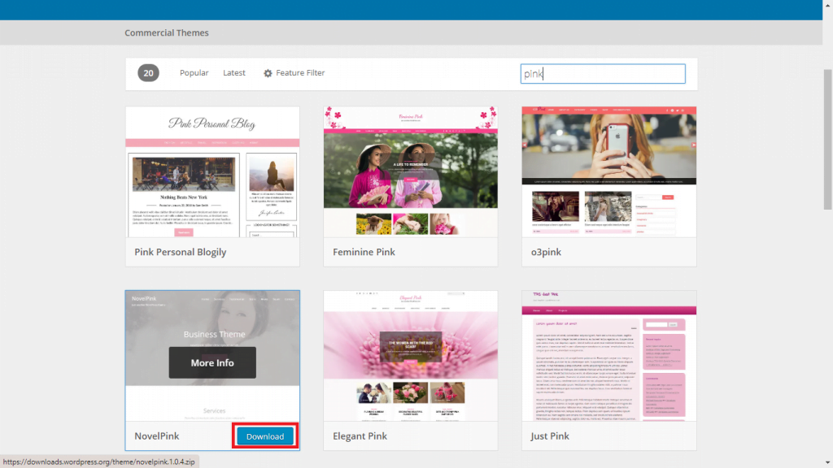The width and height of the screenshot is (833, 468).
Task: Open the Feature Filter gear icon
Action: [x=268, y=72]
